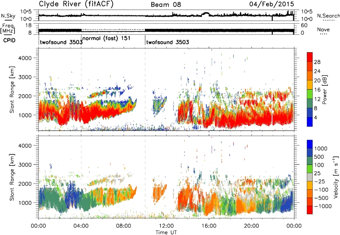The width and height of the screenshot is (340, 235).
Task: Click the red top segment of Power colorbar
Action: point(310,57)
